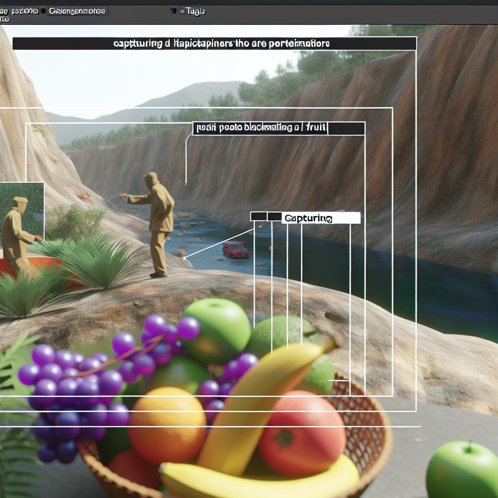Open the Tagla tab in top bar

(195, 11)
